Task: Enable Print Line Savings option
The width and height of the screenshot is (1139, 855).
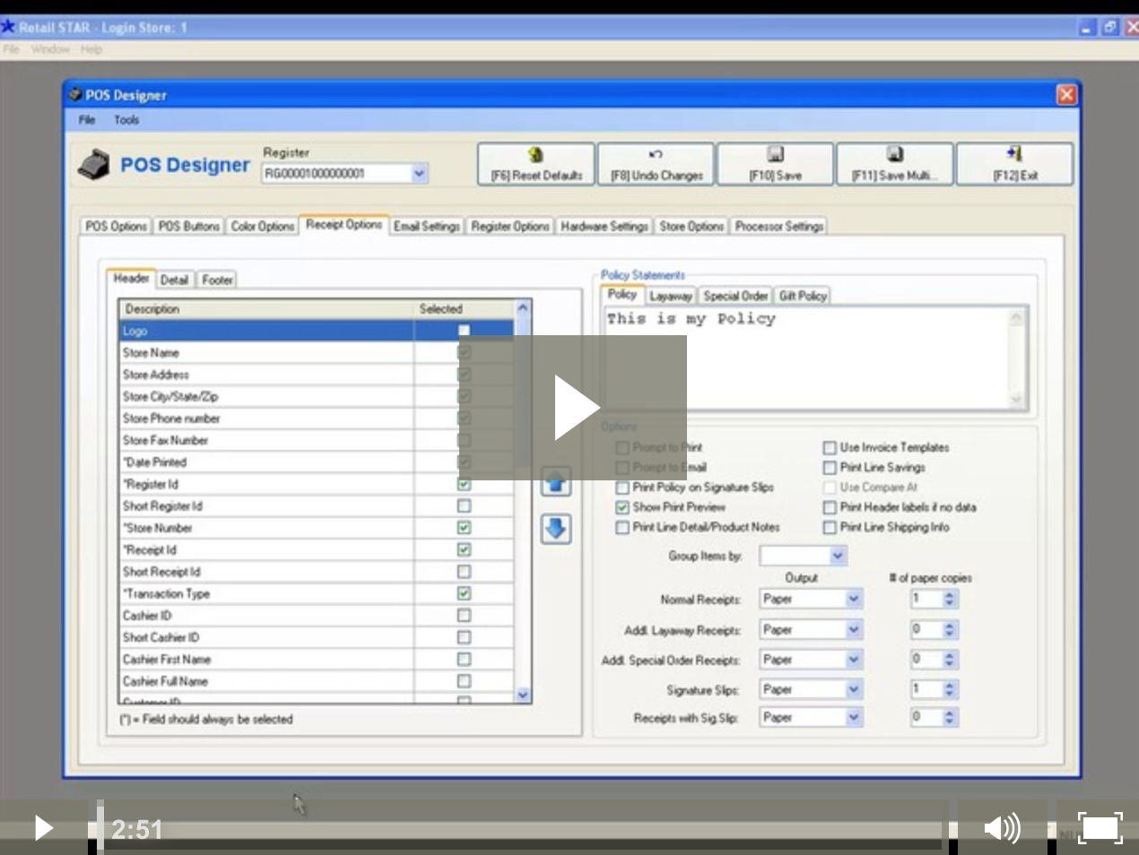Action: click(830, 467)
